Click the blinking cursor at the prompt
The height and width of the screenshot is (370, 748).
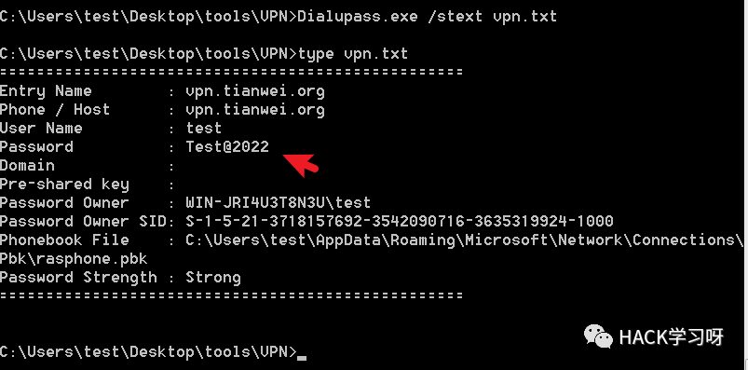pos(302,356)
